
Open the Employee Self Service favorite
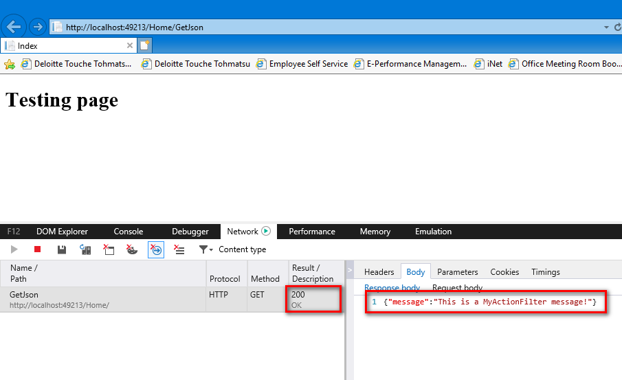click(x=302, y=64)
